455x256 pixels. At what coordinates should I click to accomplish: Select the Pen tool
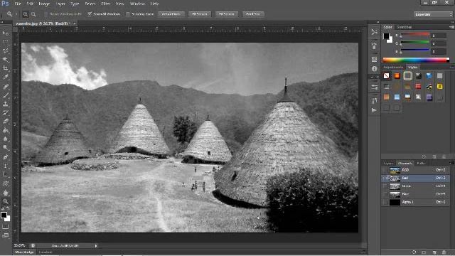point(5,157)
